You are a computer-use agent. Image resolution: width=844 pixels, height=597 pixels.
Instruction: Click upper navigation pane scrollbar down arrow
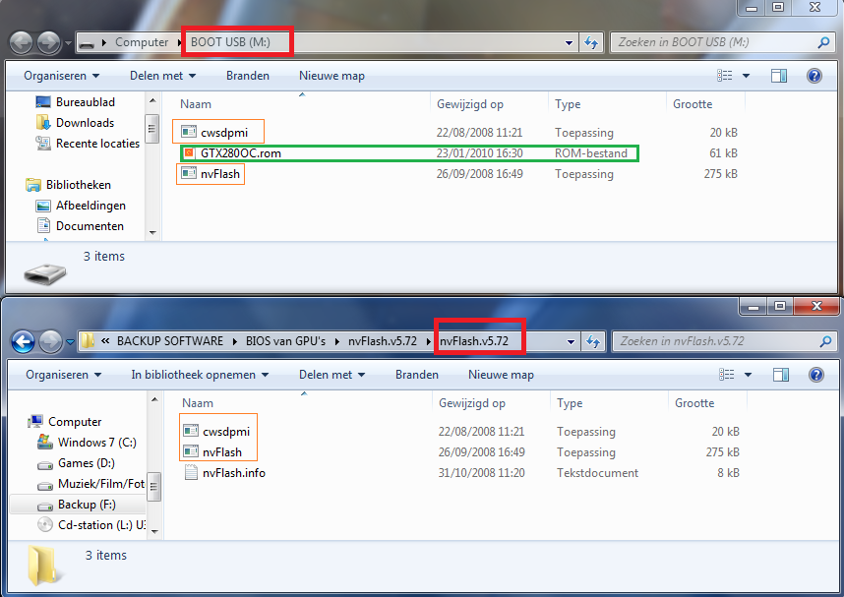[152, 232]
